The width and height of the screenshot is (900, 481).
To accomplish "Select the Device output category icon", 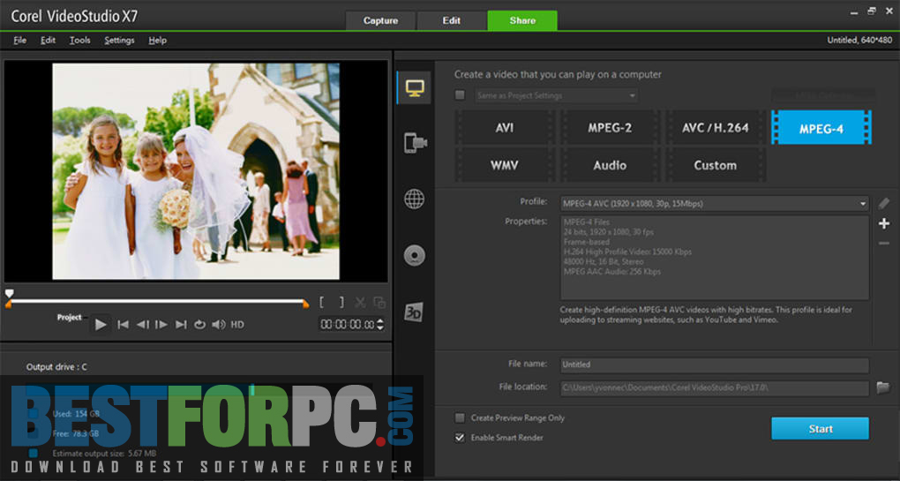I will [415, 143].
